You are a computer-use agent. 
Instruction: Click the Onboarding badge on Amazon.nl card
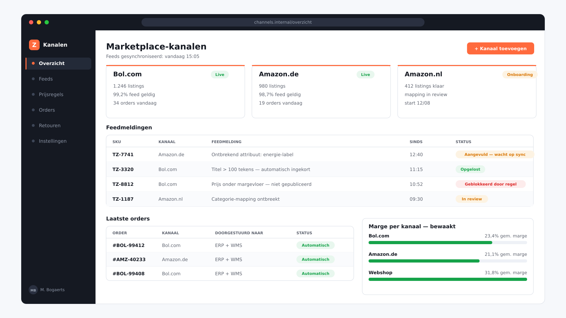click(520, 75)
